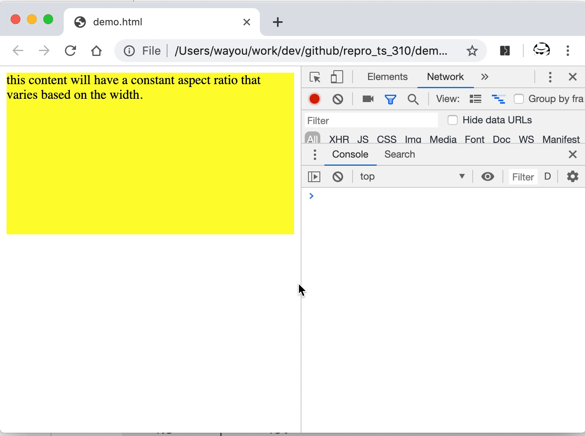585x436 pixels.
Task: Open the drawer's three-dot more tools menu
Action: pyautogui.click(x=315, y=154)
